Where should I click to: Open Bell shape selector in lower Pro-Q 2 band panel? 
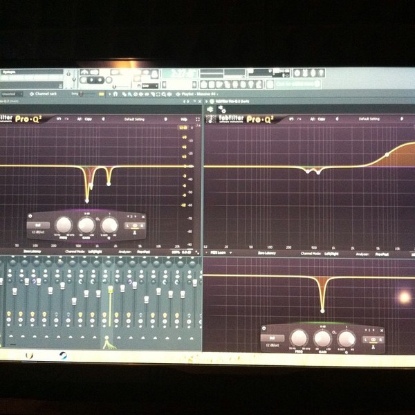[x=273, y=338]
